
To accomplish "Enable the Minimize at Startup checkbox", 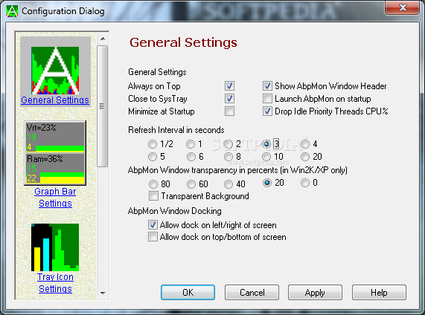I will point(229,111).
